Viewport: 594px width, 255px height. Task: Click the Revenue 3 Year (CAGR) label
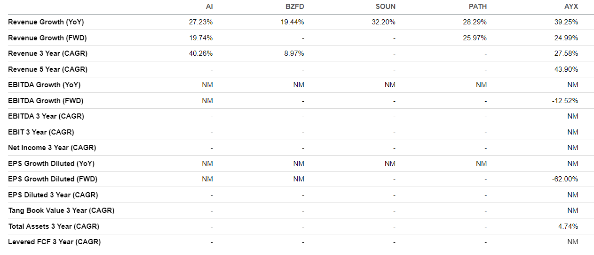(x=48, y=53)
